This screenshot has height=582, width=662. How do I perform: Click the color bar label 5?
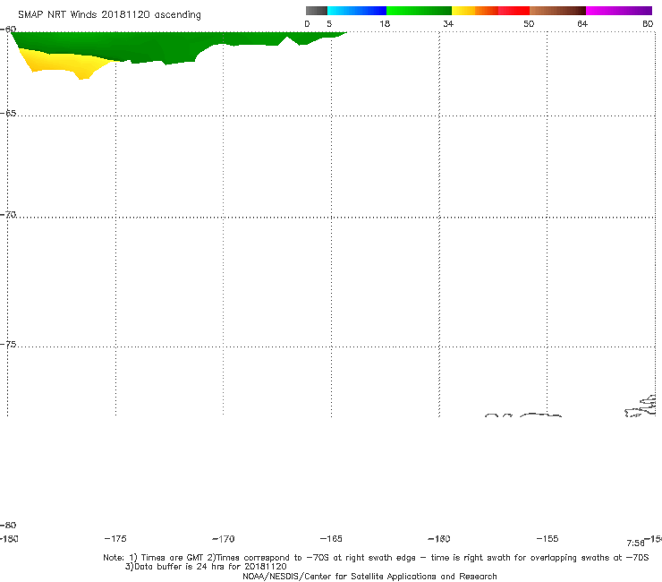(329, 23)
